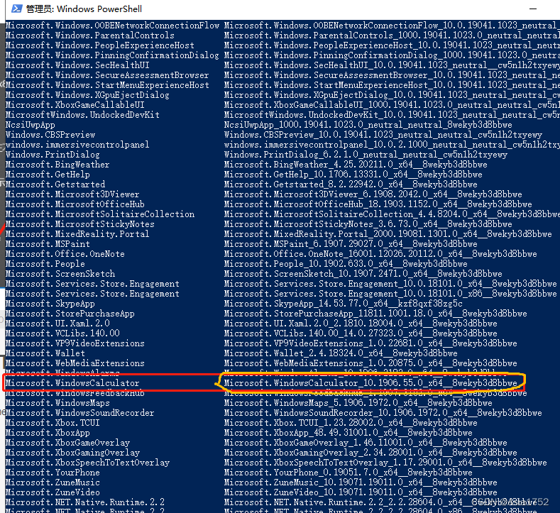Click Microsoft.Windows.PinningConfirmationDialog name entry

[112, 55]
